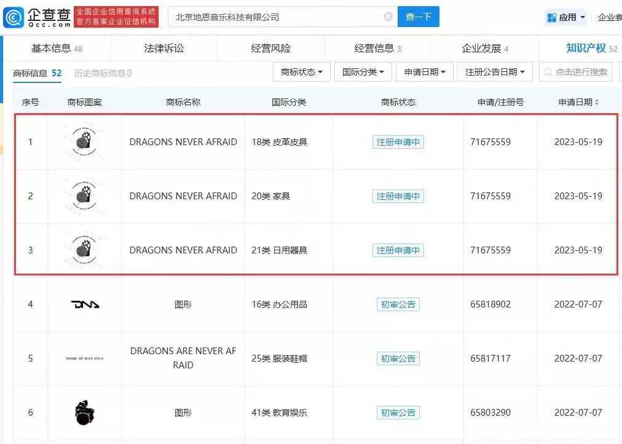The width and height of the screenshot is (622, 444).
Task: Click the magnifier icon in 点击进行搜索
Action: point(548,73)
